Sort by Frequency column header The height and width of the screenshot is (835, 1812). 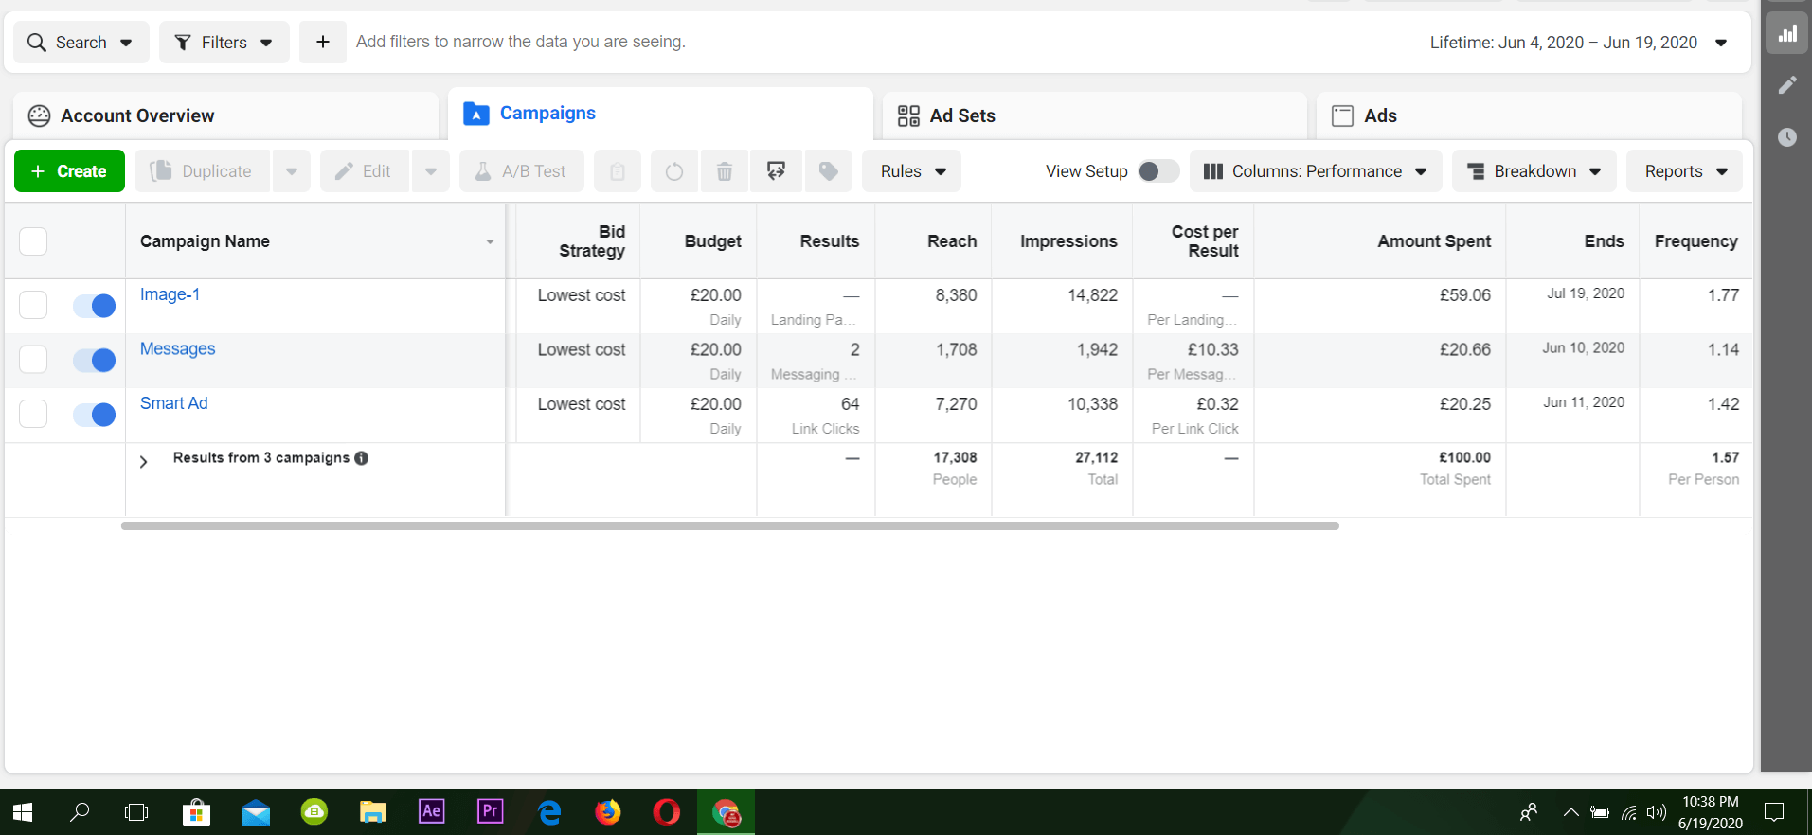[1695, 241]
